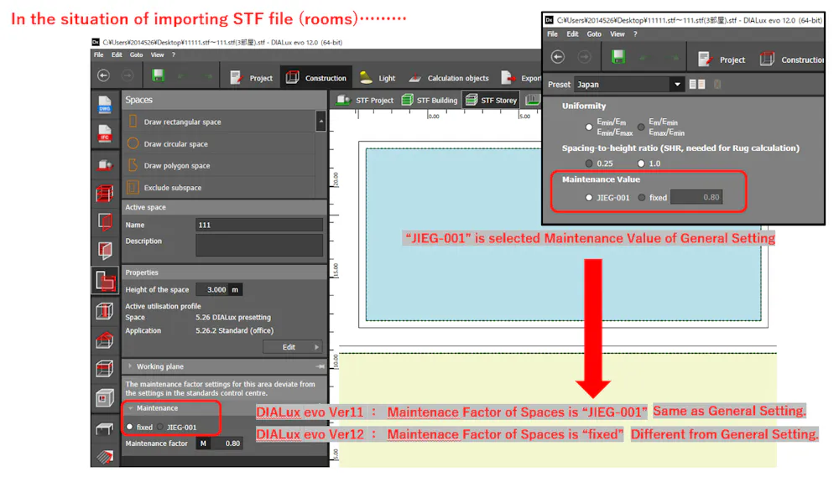Choose Em/Emin uniformity option

tap(641, 127)
